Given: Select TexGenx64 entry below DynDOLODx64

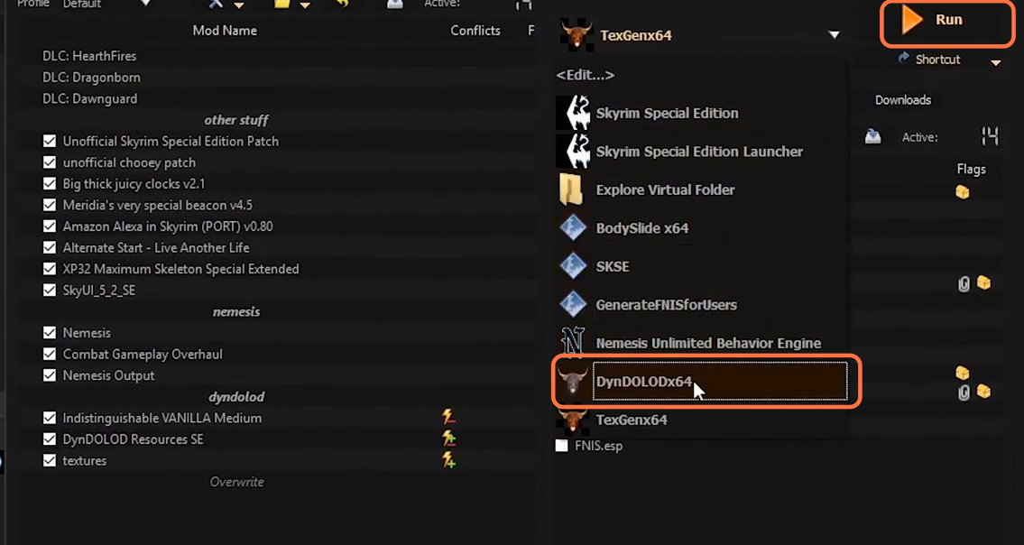Looking at the screenshot, I should [x=632, y=420].
